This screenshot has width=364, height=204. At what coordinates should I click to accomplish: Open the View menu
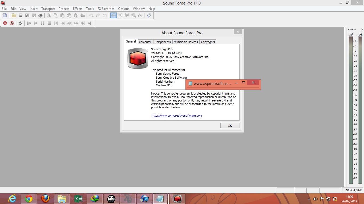pos(23,9)
